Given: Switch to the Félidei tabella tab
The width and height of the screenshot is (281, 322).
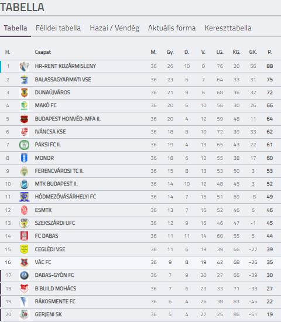Looking at the screenshot, I should 58,28.
